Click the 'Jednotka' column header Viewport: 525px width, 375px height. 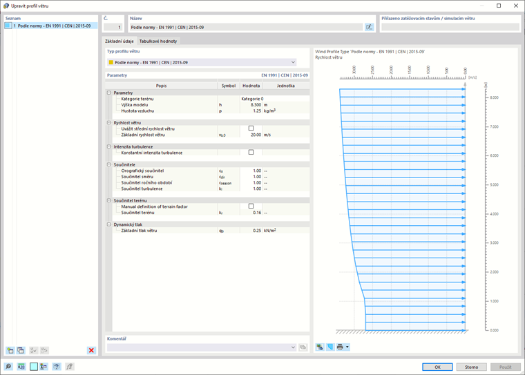coord(285,86)
